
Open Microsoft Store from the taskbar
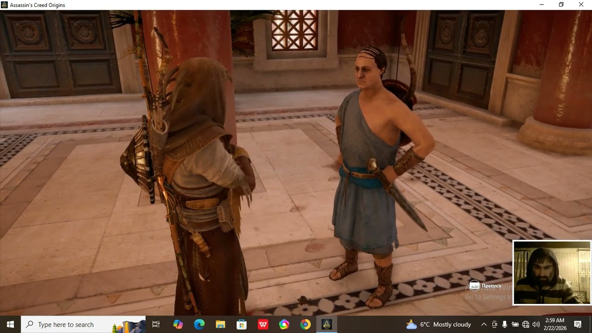(241, 324)
